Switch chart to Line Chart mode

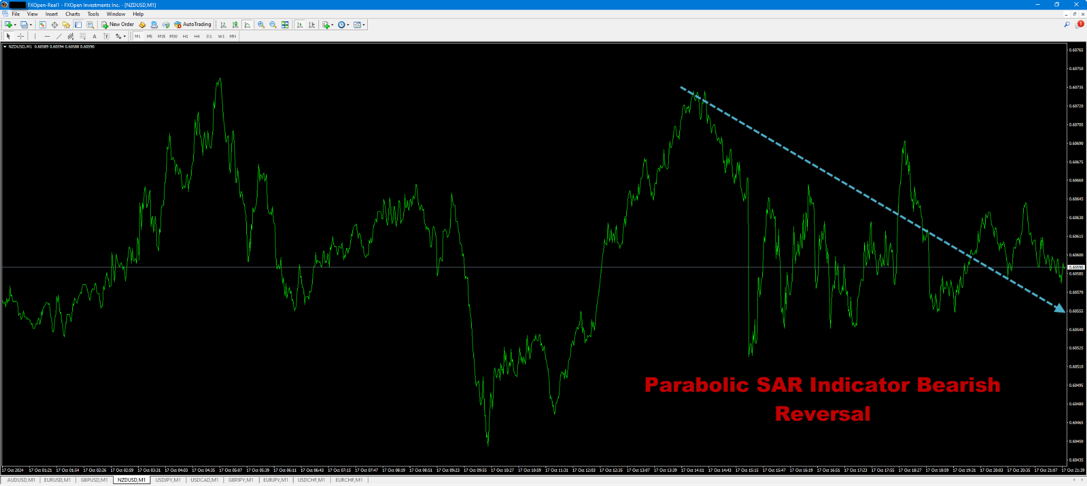247,24
